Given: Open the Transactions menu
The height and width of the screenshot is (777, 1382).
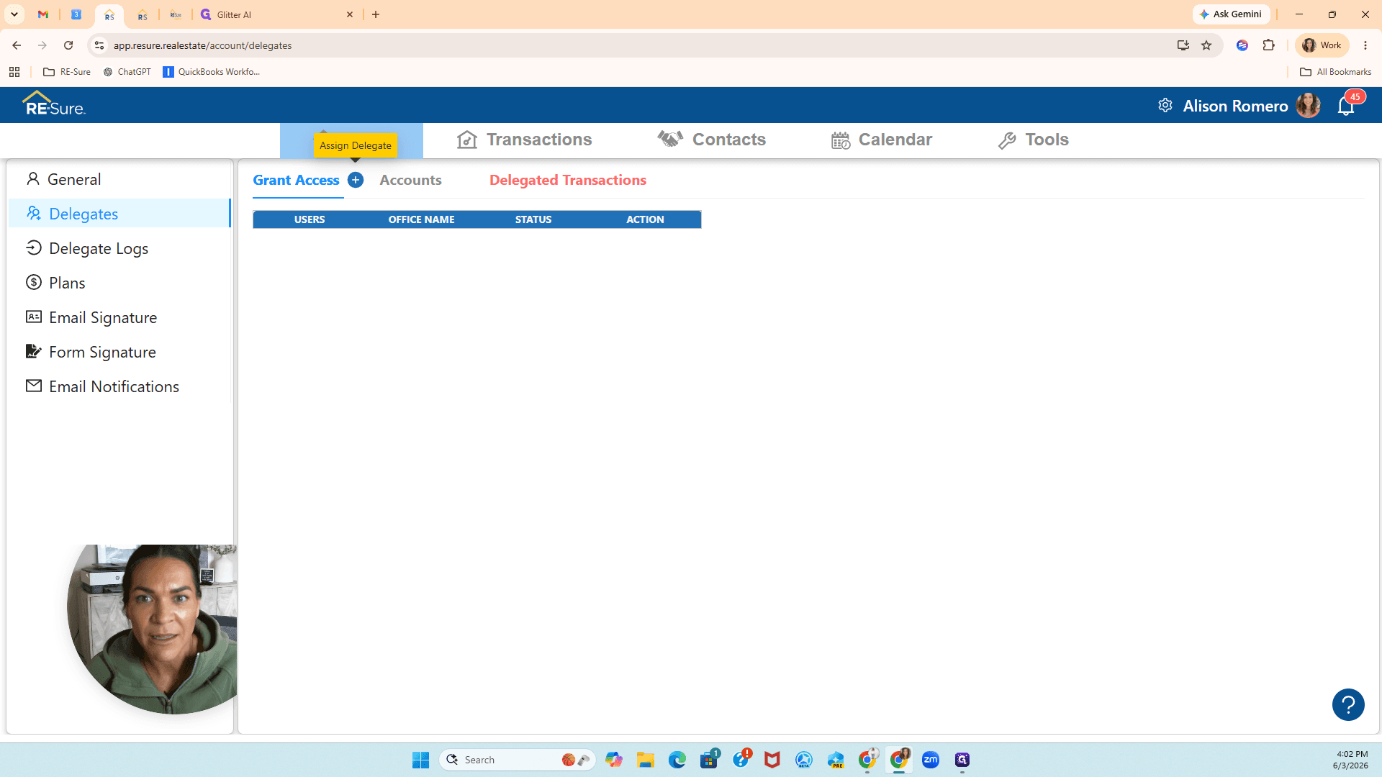Looking at the screenshot, I should click(525, 140).
